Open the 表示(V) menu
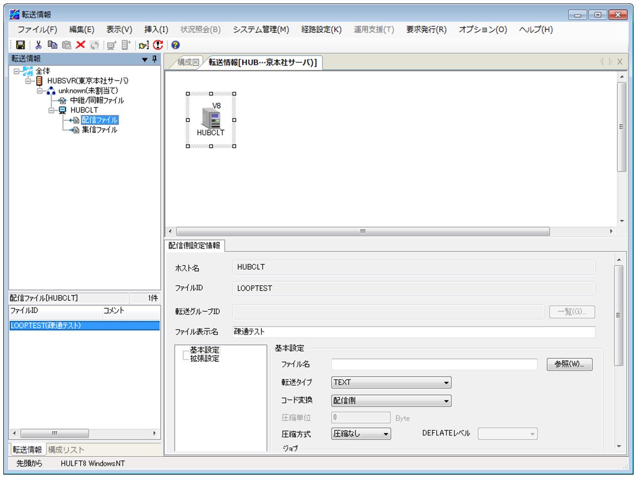 [x=119, y=29]
